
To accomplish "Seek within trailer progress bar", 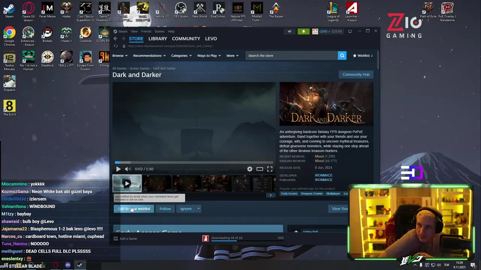I will [194, 163].
